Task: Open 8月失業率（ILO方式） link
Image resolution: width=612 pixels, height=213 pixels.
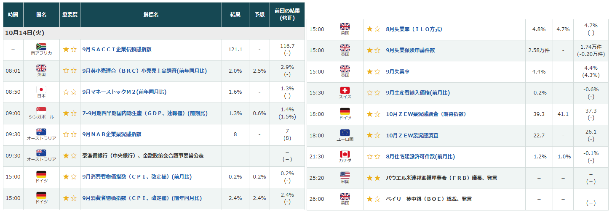Action: pos(414,29)
